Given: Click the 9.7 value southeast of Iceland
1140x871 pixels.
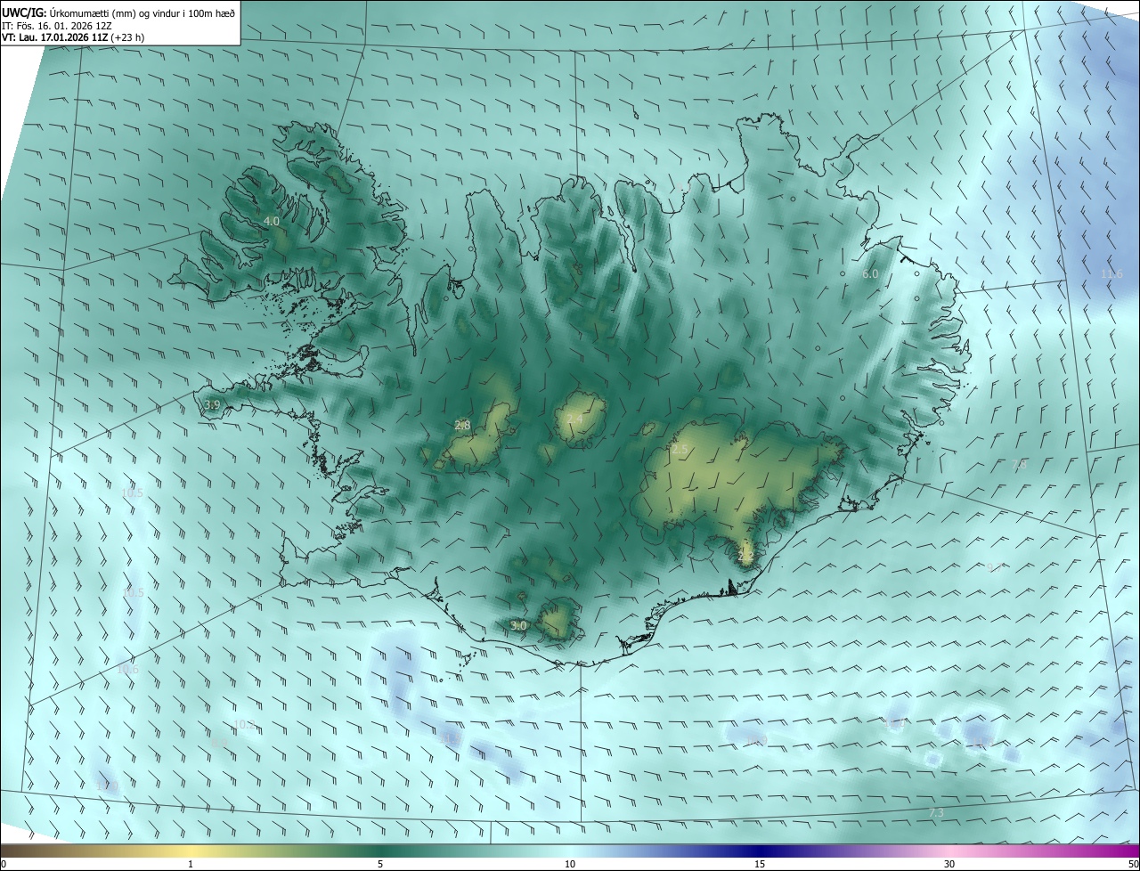Looking at the screenshot, I should [x=994, y=567].
